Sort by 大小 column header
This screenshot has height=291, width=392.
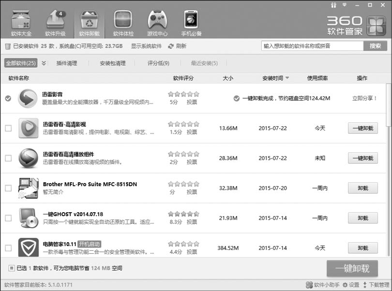tap(228, 78)
